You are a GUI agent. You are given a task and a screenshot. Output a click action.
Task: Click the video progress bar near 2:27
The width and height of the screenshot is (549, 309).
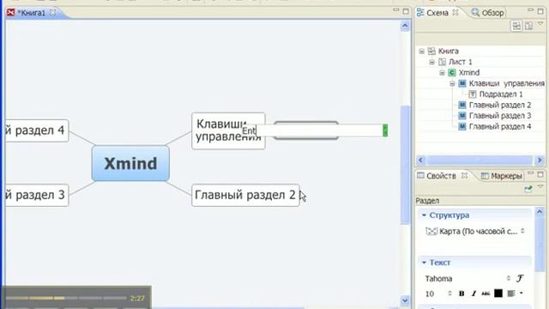click(x=67, y=298)
